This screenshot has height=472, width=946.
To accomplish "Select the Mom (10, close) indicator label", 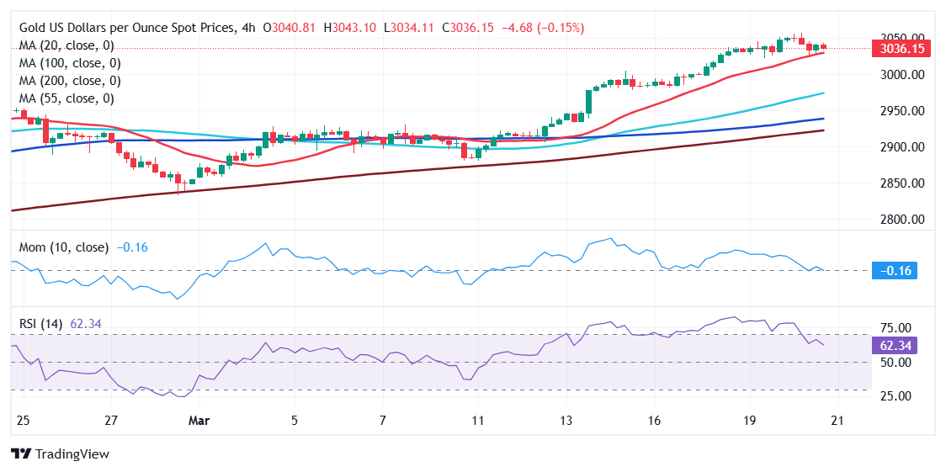I will (63, 247).
